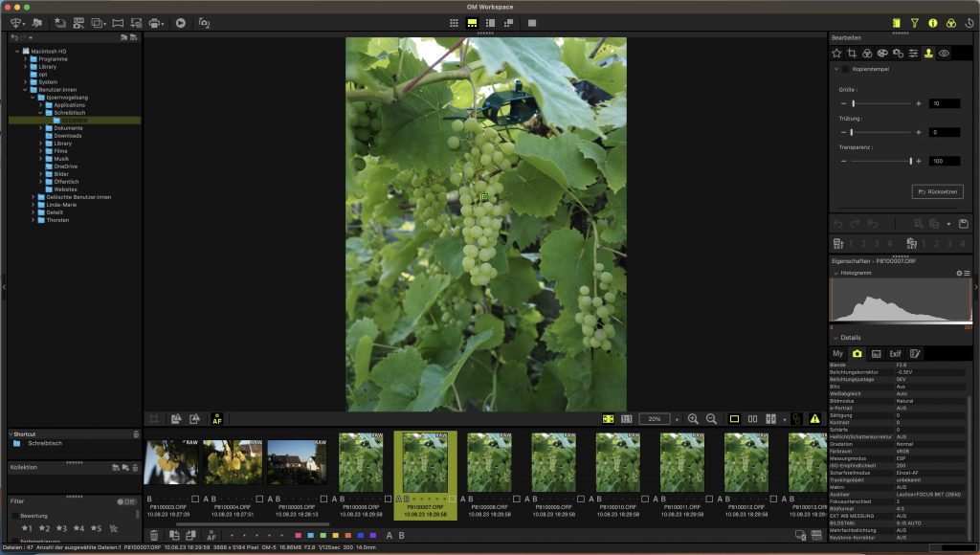Open the Schreibtisch shortcut entry

click(43, 443)
